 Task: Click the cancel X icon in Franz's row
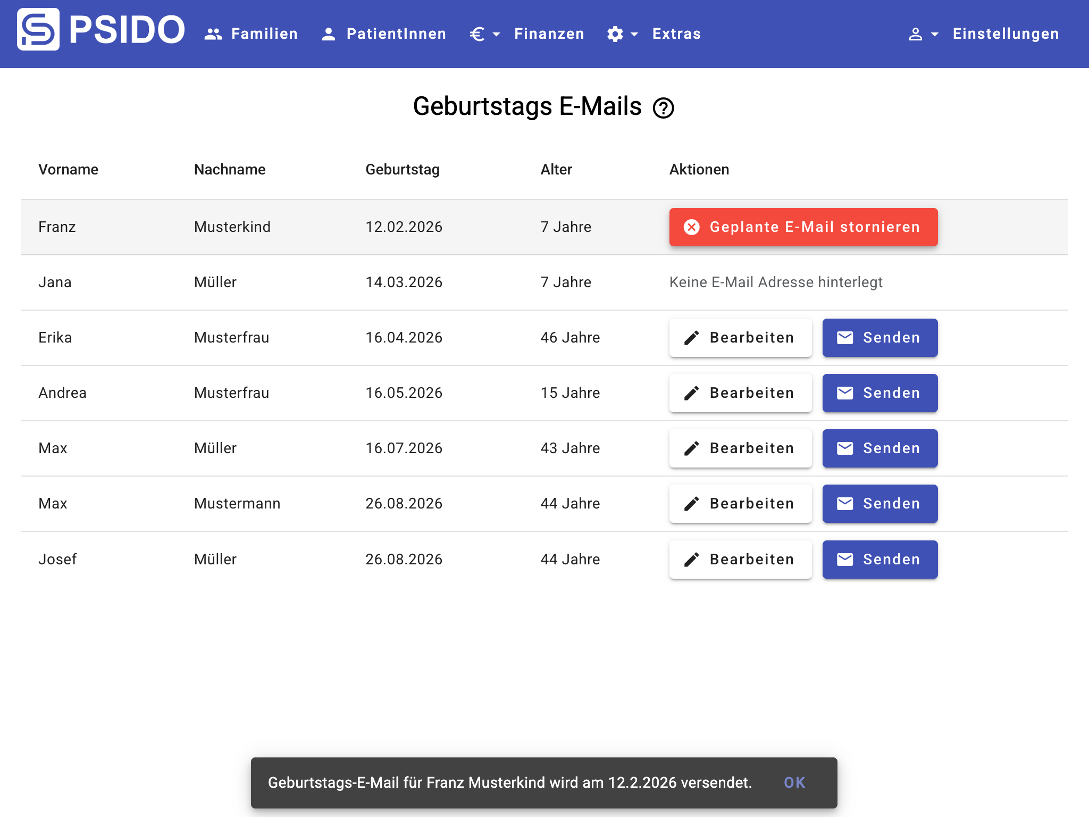[691, 227]
